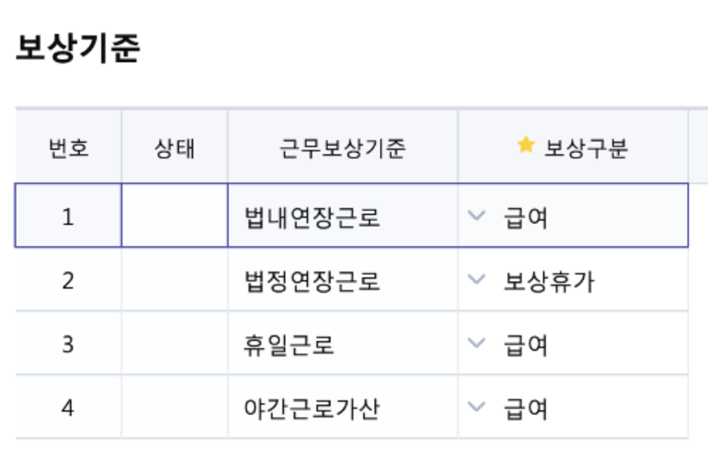Viewport: 708px width, 457px height.
Task: Click row number 1 cell
Action: point(68,216)
